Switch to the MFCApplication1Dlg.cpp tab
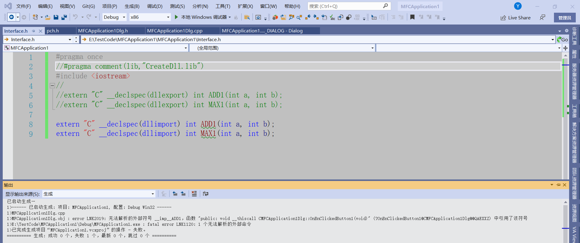 point(183,31)
